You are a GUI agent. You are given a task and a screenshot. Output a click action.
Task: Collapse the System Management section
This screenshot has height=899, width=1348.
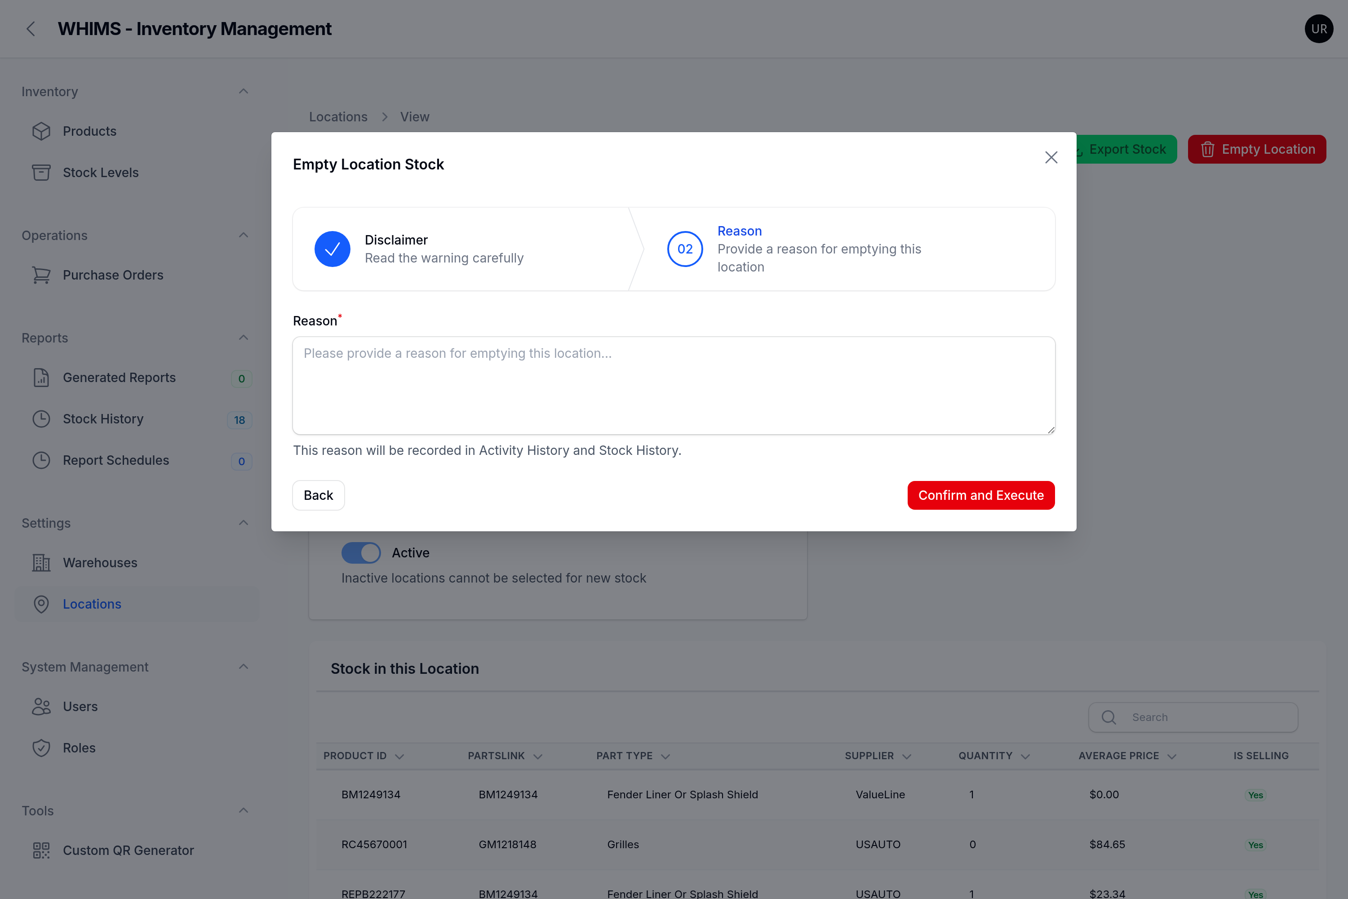243,667
